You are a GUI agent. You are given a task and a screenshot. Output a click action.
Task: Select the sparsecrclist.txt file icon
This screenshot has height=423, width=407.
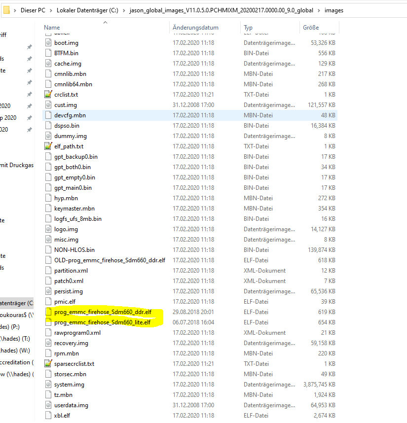[48, 363]
